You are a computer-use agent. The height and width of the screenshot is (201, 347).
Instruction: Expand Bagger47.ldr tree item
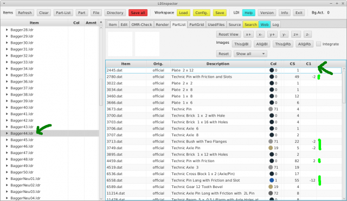click(x=7, y=153)
